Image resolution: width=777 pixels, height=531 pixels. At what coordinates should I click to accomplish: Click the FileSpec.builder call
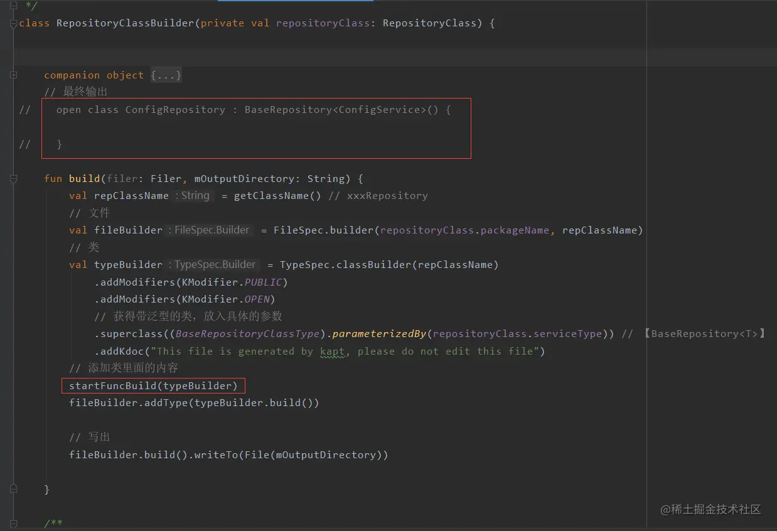coord(324,230)
